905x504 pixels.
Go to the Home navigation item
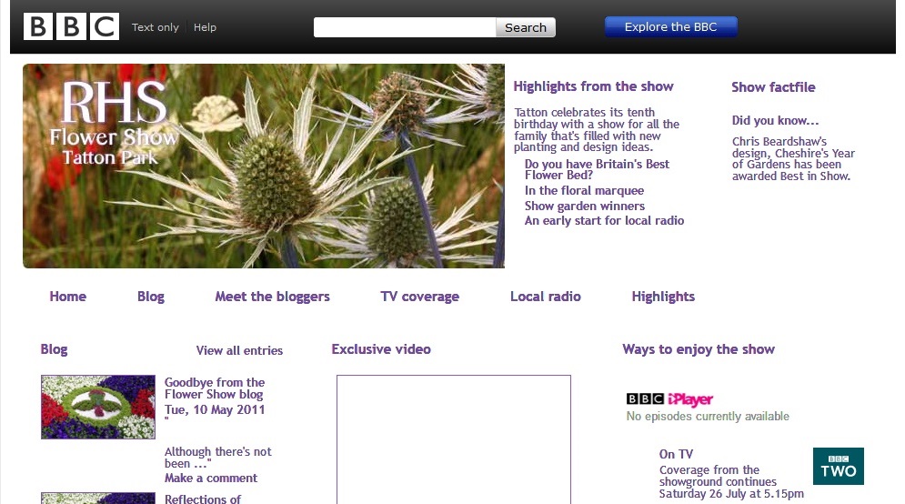68,297
